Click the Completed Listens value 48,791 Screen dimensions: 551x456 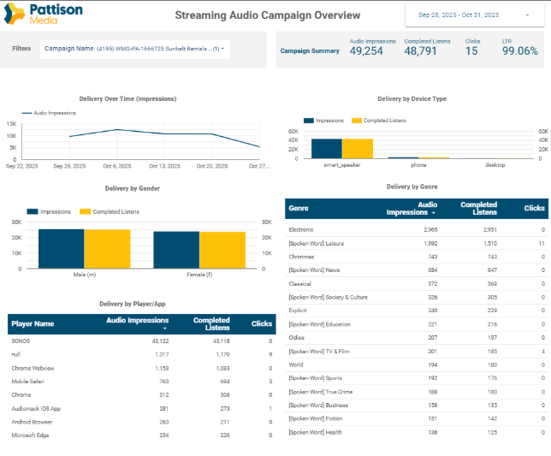click(420, 51)
